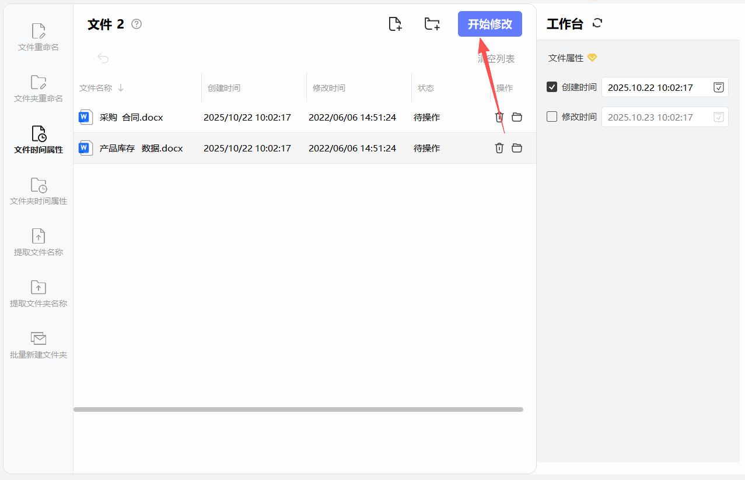
Task: Click the undo arrow icon
Action: (x=103, y=58)
